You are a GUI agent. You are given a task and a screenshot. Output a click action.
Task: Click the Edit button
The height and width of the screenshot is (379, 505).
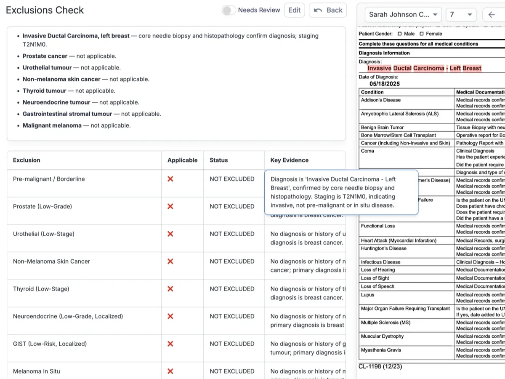pos(295,10)
